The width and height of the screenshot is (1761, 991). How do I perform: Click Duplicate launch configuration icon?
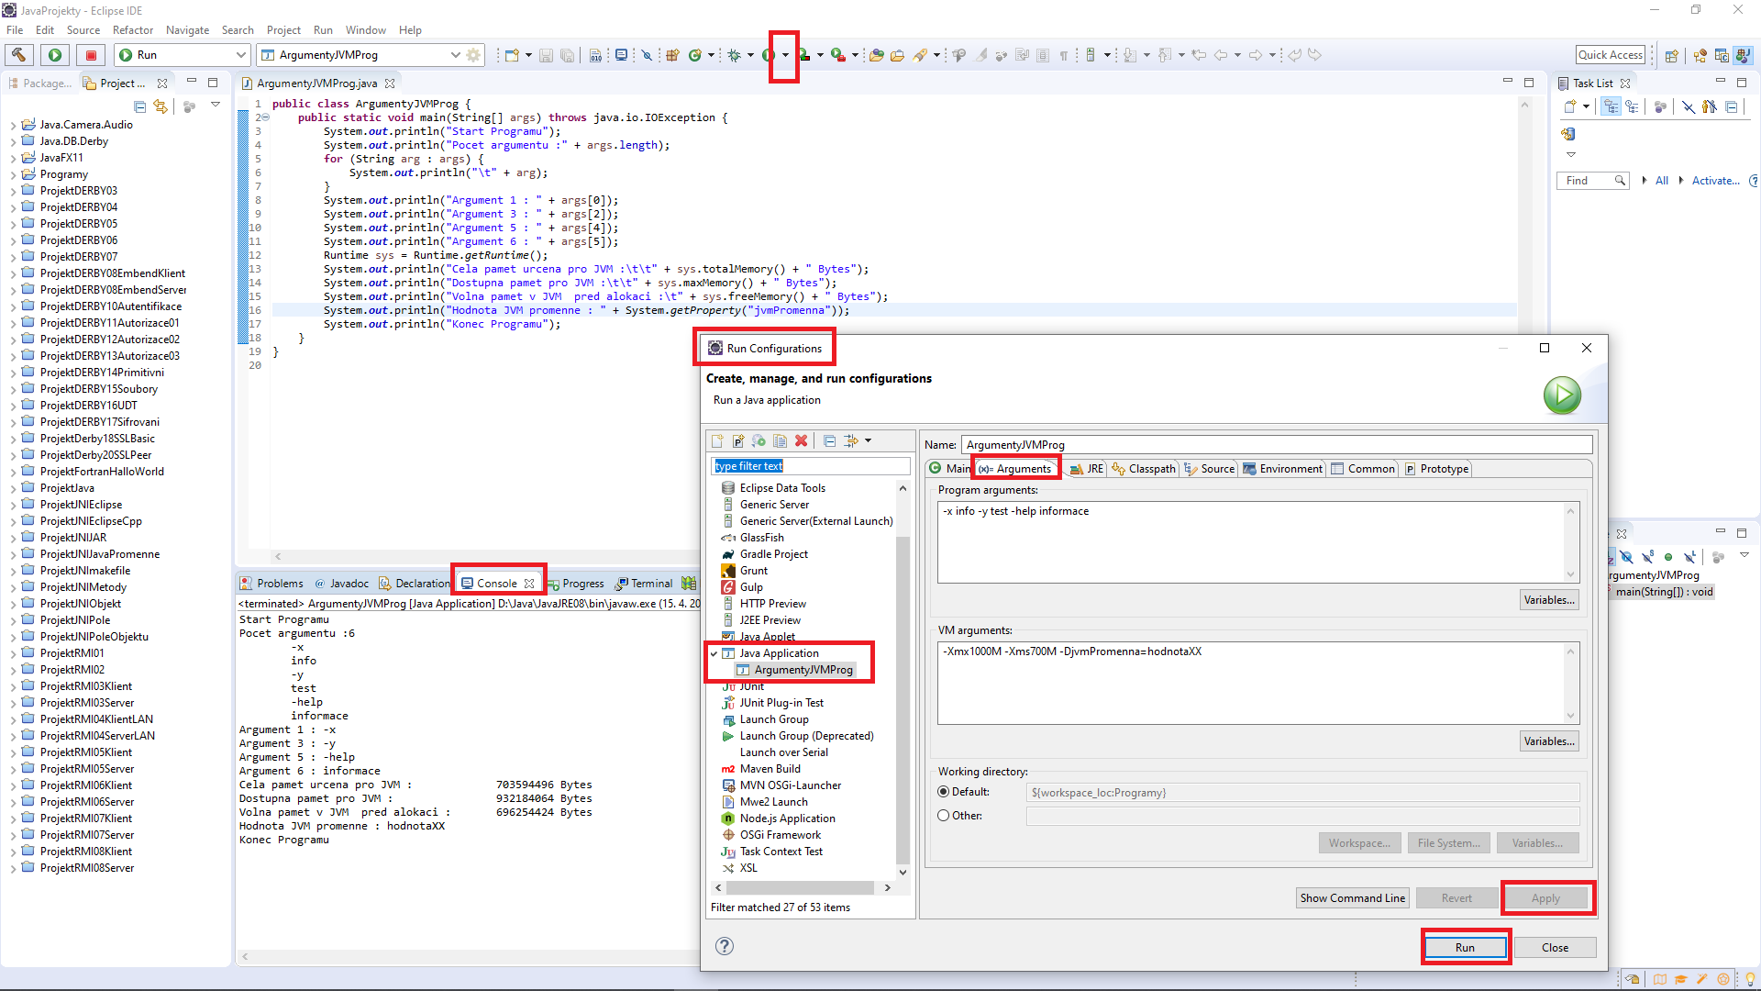pyautogui.click(x=780, y=441)
